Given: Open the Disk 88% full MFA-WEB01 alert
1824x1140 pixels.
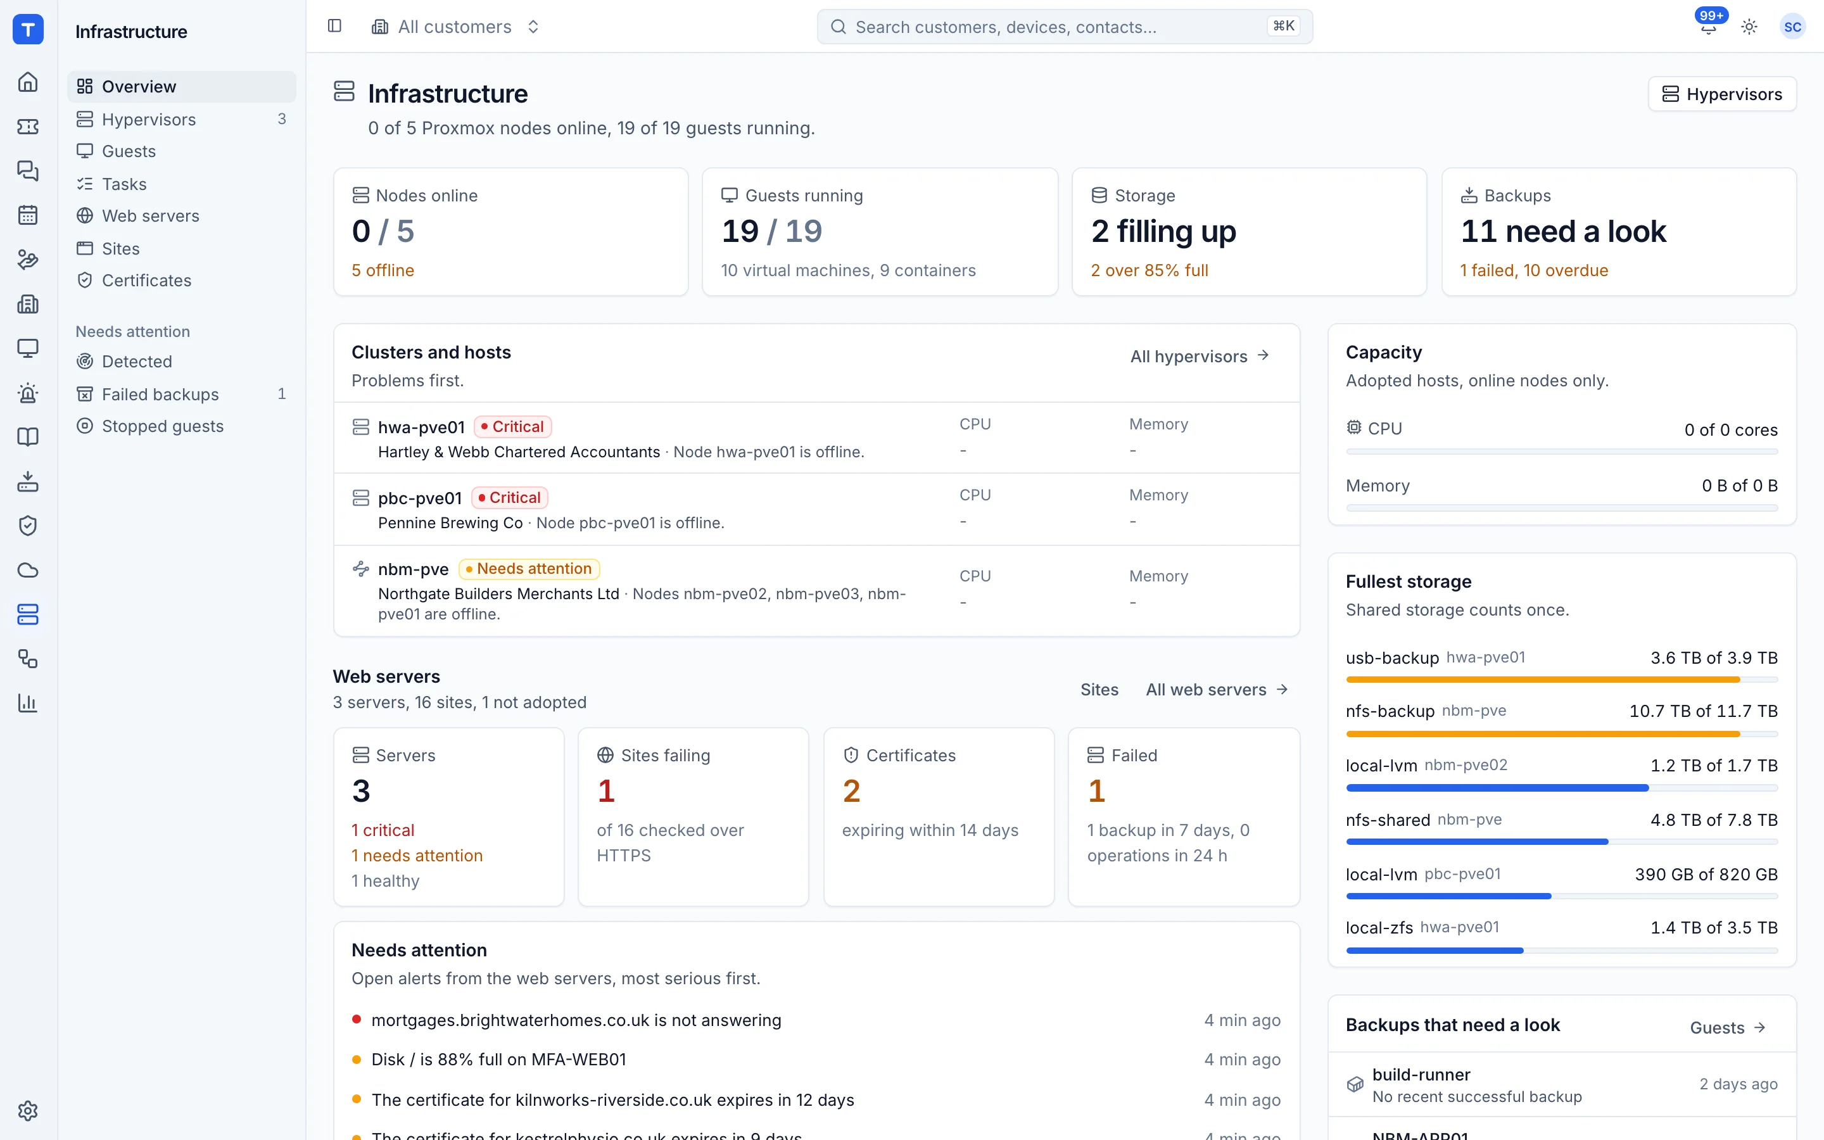Looking at the screenshot, I should point(817,1060).
